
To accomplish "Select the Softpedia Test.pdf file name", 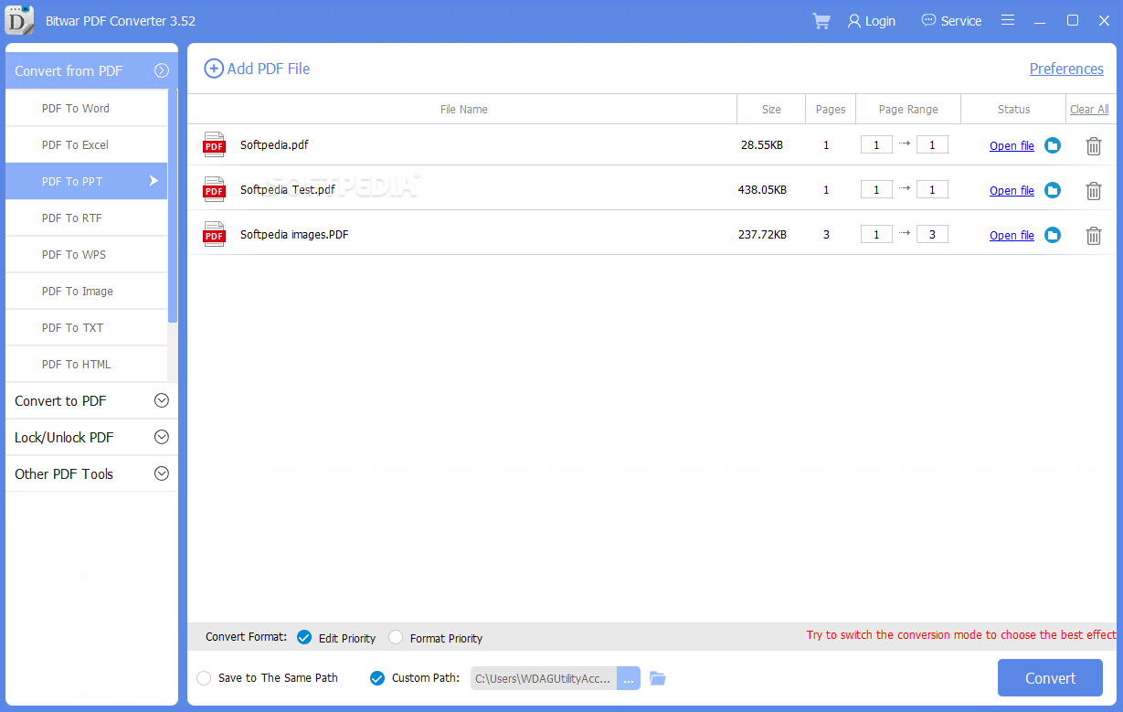I will tap(288, 189).
